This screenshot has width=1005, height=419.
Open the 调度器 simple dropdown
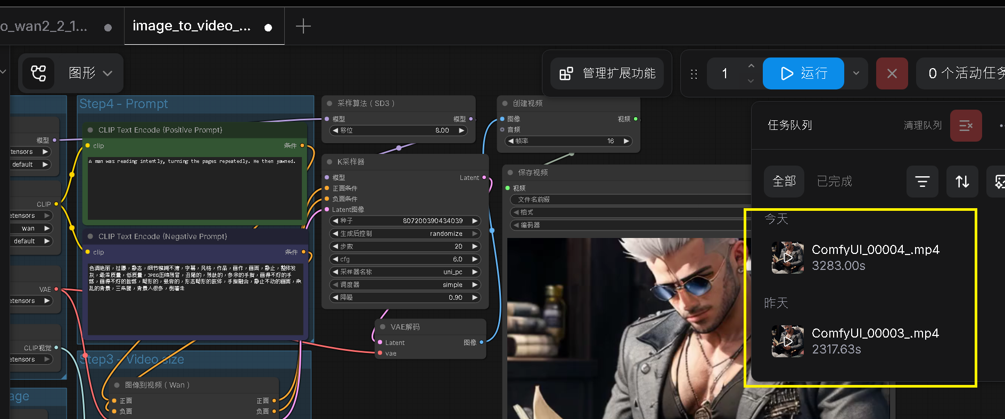(405, 285)
